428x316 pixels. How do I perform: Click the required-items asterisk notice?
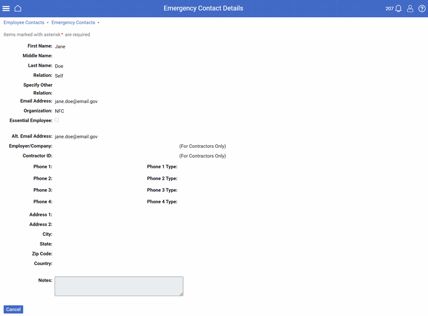click(x=47, y=34)
